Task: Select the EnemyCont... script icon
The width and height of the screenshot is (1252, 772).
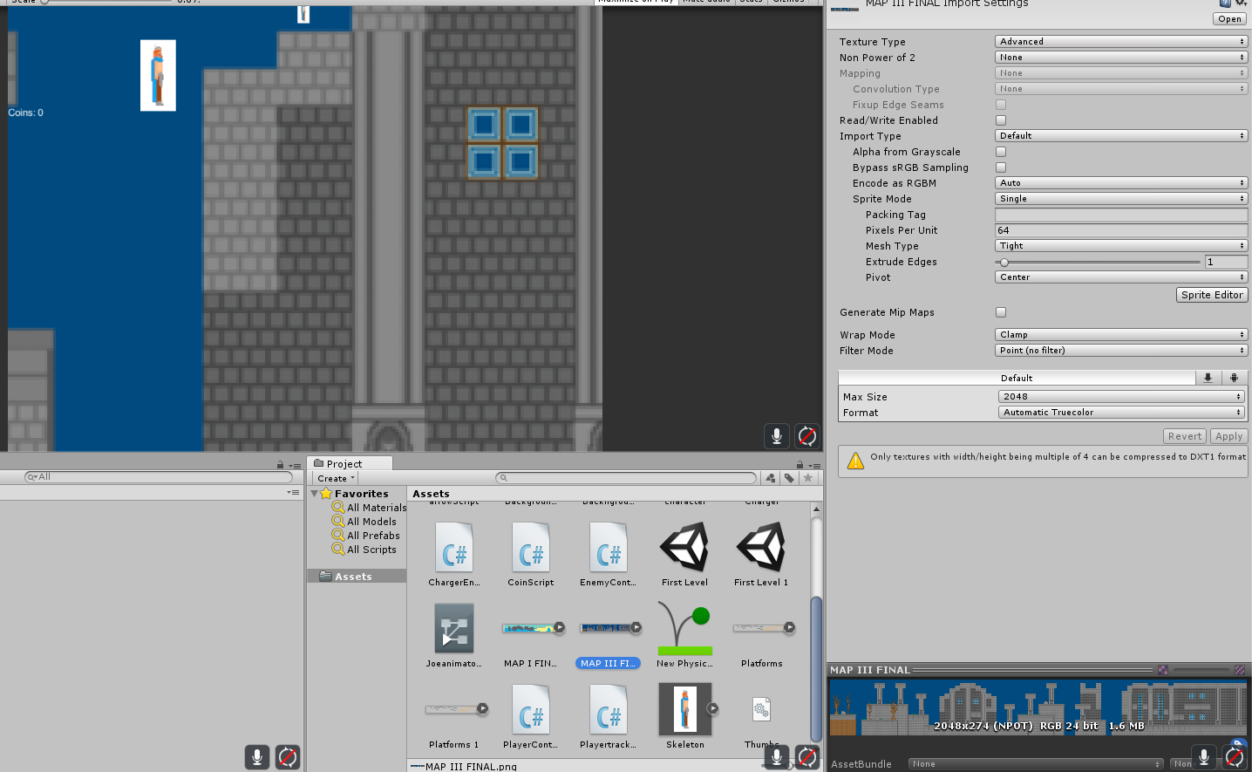Action: tap(609, 548)
